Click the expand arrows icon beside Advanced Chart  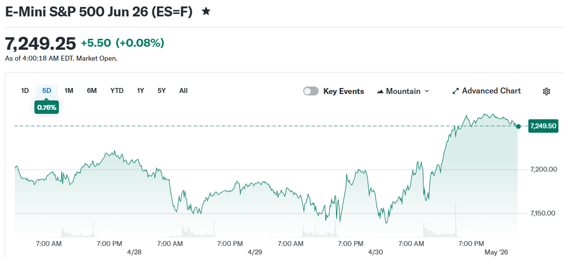tap(456, 91)
